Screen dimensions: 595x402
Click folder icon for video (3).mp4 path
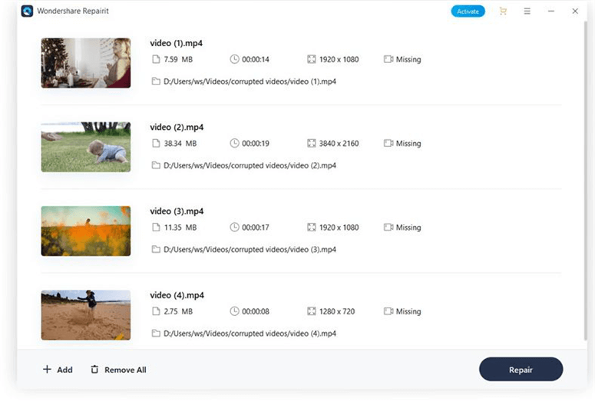(156, 249)
